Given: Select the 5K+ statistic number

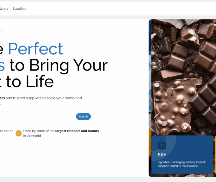Looking at the screenshot, I should coord(162,155).
